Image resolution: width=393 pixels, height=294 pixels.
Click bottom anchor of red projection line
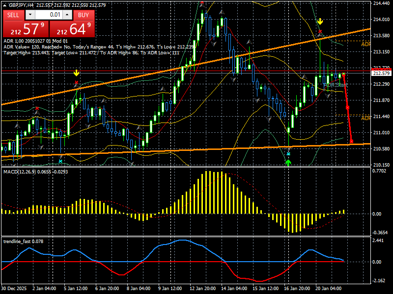pyautogui.click(x=351, y=141)
